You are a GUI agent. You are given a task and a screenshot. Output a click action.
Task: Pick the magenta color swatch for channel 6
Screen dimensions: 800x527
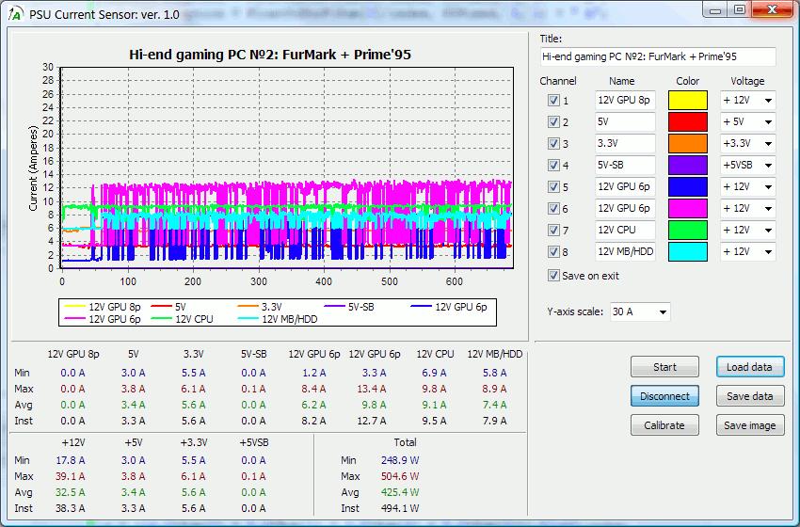coord(688,209)
